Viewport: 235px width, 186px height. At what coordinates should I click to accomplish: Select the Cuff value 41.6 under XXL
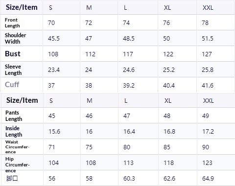point(208,86)
